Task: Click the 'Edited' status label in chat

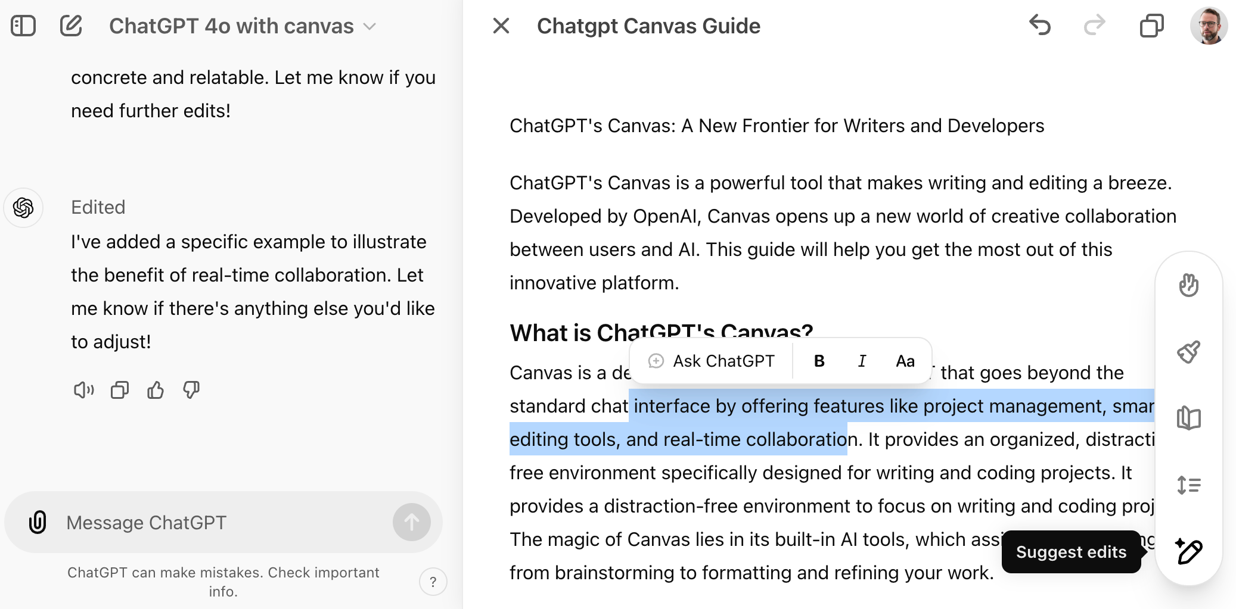Action: [x=98, y=207]
